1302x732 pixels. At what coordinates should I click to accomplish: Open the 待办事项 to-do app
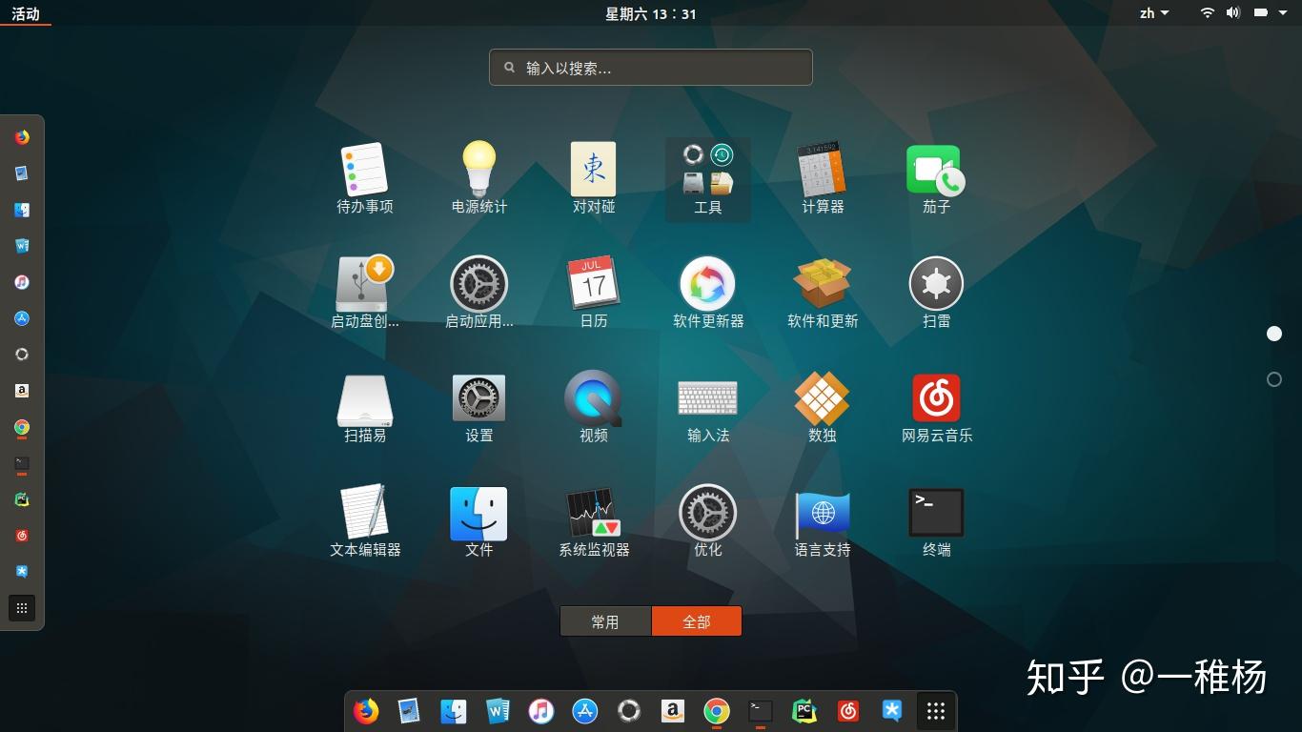point(365,178)
